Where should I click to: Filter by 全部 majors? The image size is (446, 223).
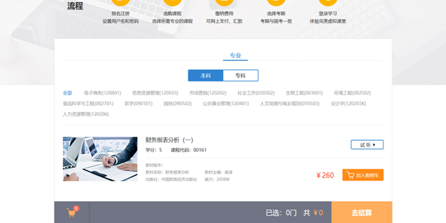67,93
